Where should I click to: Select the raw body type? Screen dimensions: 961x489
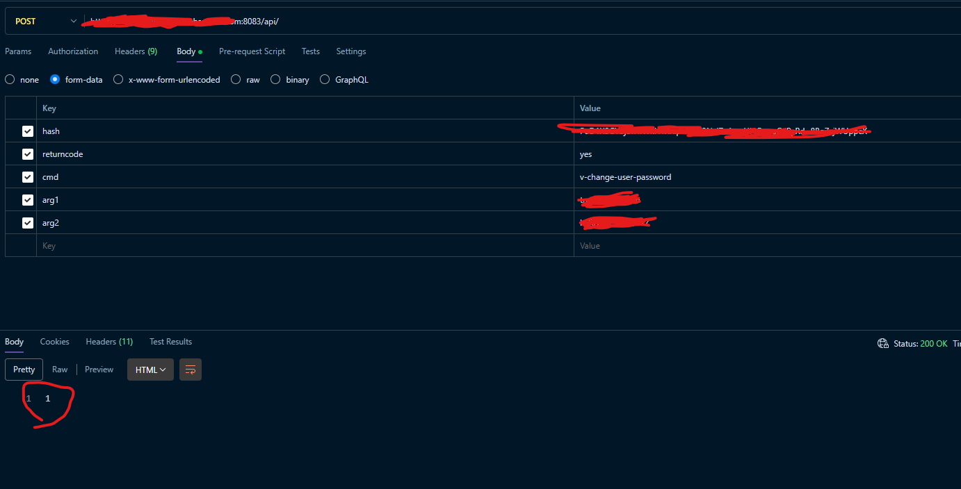click(236, 80)
